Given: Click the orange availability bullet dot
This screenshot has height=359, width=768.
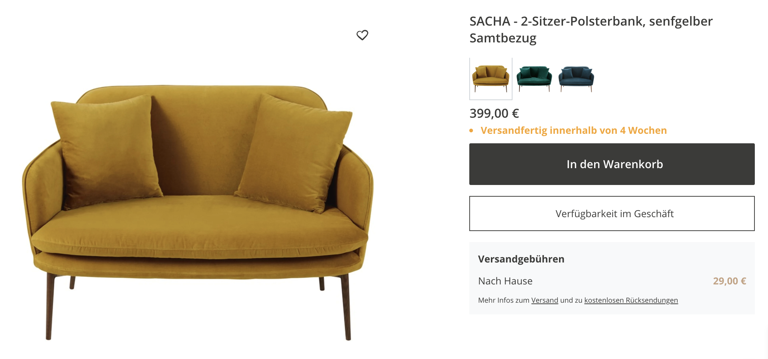Looking at the screenshot, I should [471, 131].
